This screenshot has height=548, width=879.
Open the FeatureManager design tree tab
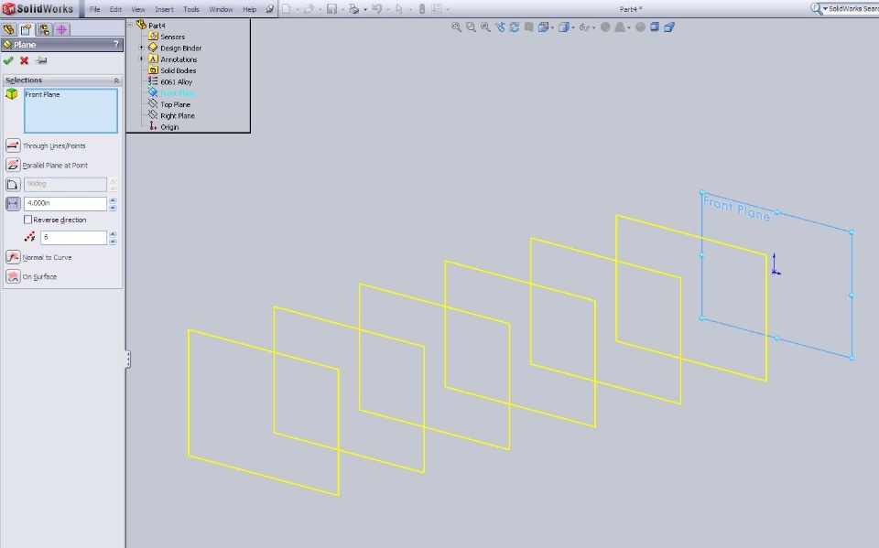click(x=9, y=29)
